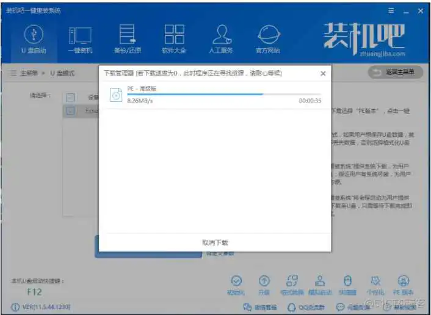Viewport: 431px width, 315px height.
Task: Click the 装机吧 zhuangjiba.com logo
Action: (364, 39)
